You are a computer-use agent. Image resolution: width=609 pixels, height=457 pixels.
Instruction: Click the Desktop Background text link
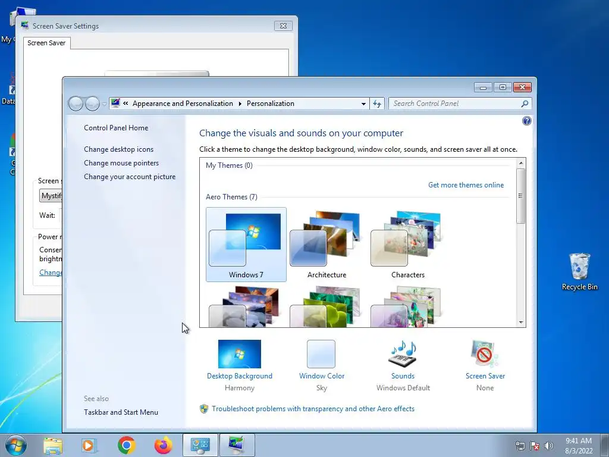pos(239,376)
